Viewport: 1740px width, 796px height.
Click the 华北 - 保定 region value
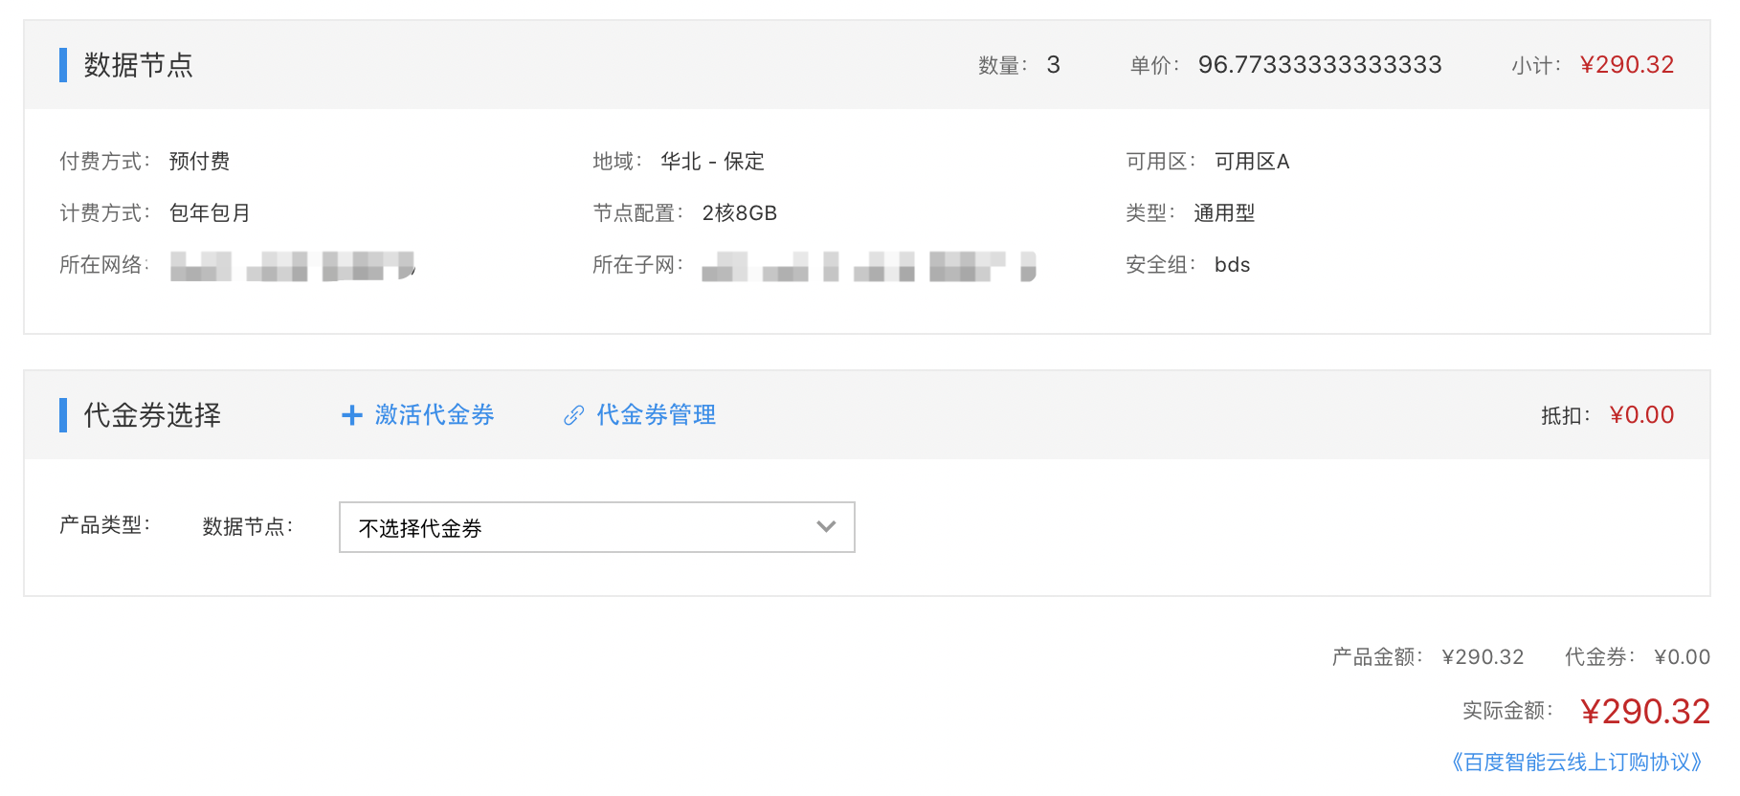(712, 162)
